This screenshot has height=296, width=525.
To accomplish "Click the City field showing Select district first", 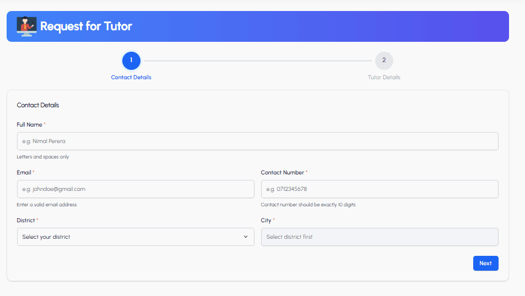I will point(380,237).
